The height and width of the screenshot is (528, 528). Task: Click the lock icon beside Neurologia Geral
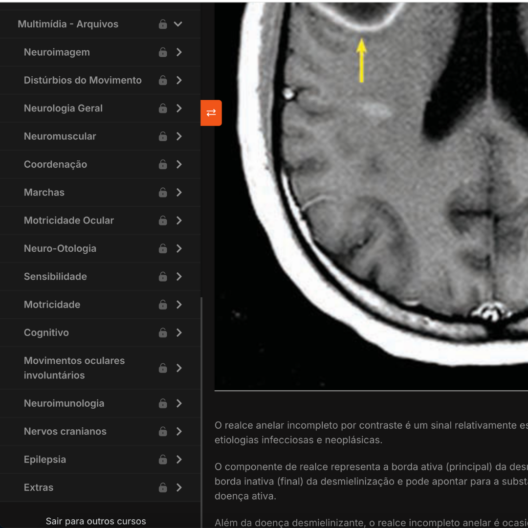tap(163, 109)
